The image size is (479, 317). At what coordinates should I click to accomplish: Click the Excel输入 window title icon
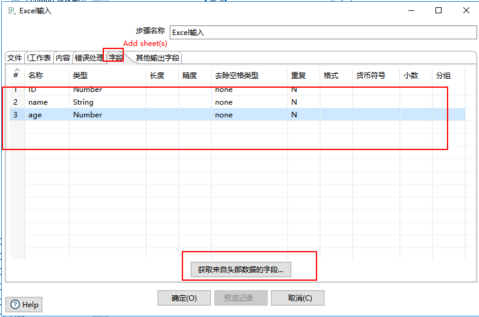(x=12, y=11)
